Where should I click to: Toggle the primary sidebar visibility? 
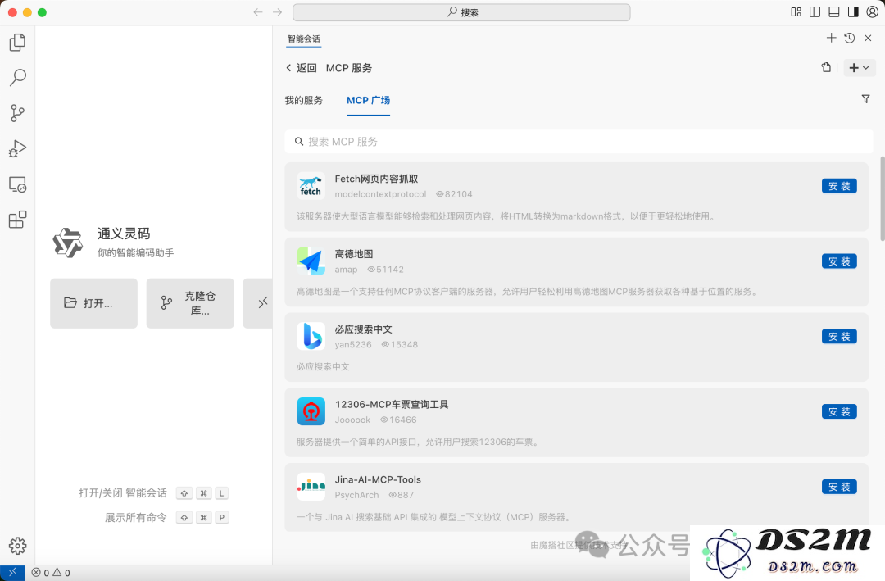(815, 11)
